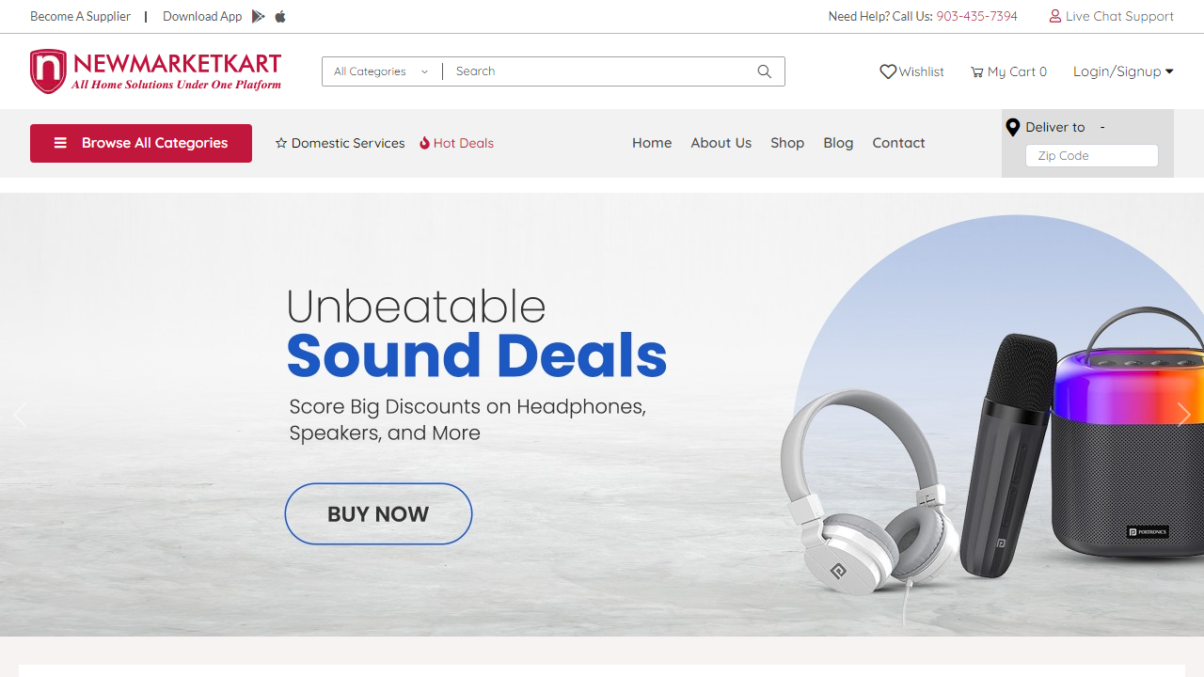The height and width of the screenshot is (677, 1204).
Task: Click the Zip Code input field
Action: [x=1092, y=156]
